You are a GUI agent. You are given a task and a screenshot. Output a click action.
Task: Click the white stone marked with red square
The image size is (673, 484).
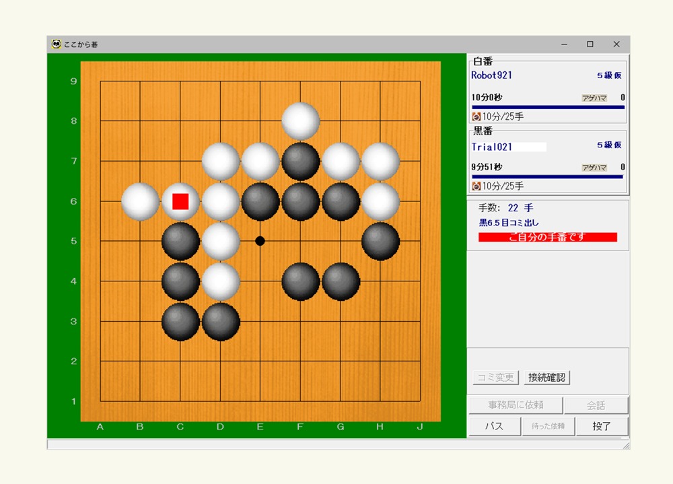click(x=180, y=201)
